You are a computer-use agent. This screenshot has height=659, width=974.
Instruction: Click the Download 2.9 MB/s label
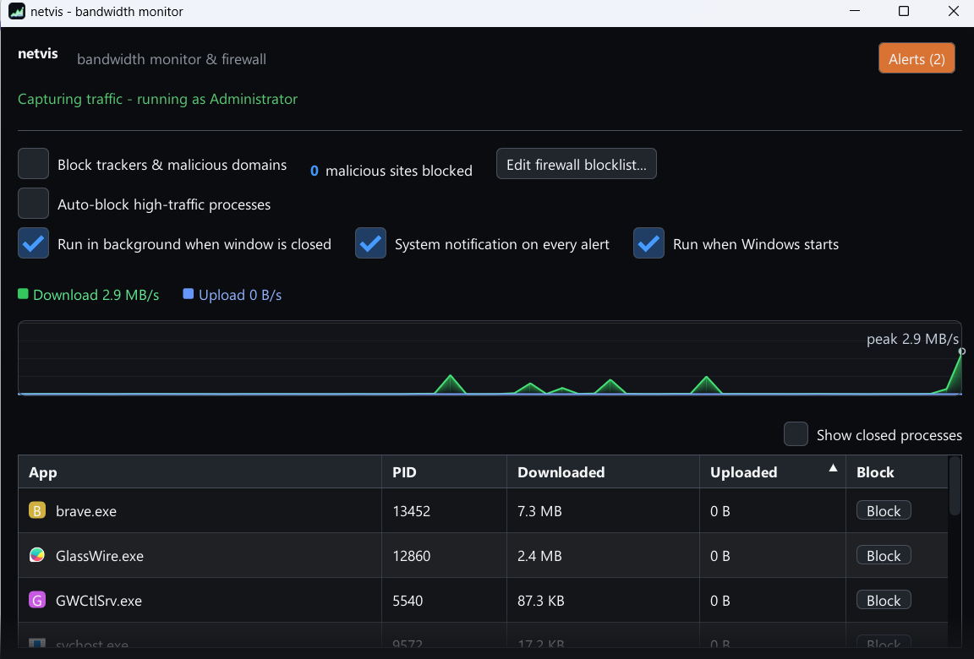[96, 295]
